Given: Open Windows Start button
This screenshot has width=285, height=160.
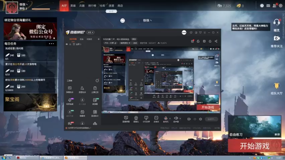Looking at the screenshot, I should [4, 158].
